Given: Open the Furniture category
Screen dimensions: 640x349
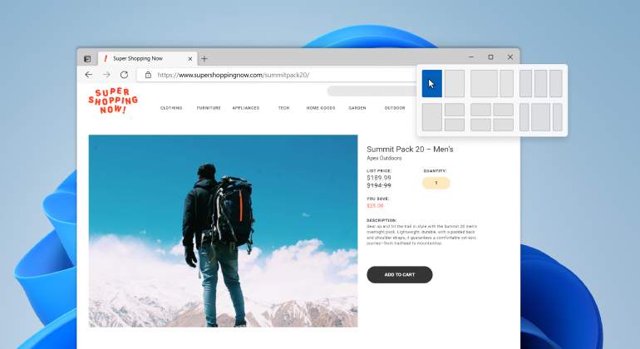Looking at the screenshot, I should (209, 108).
